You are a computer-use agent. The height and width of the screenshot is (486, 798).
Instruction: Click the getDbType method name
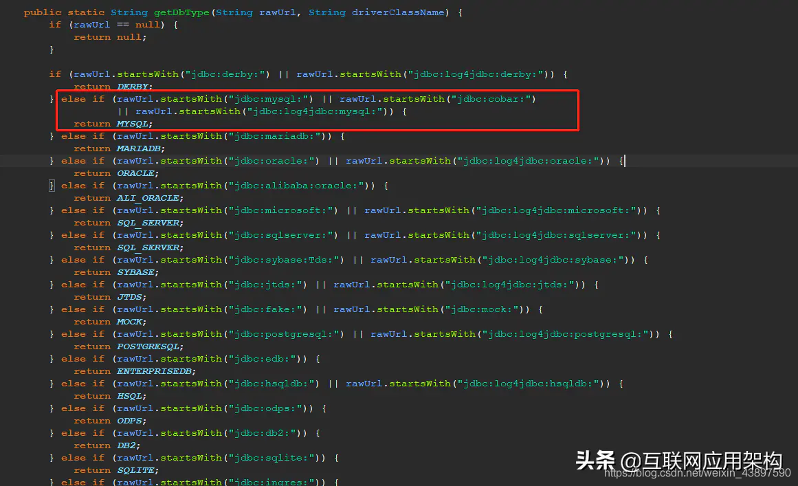tap(181, 12)
